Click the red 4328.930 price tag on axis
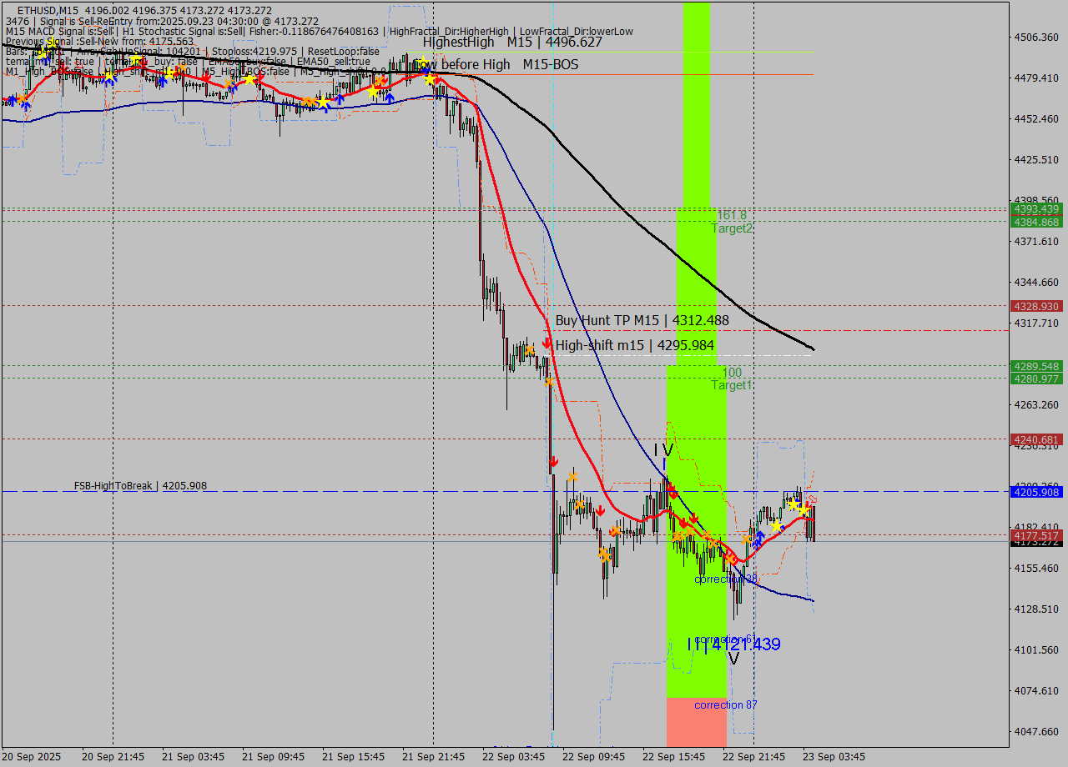Image resolution: width=1068 pixels, height=767 pixels. point(1036,306)
